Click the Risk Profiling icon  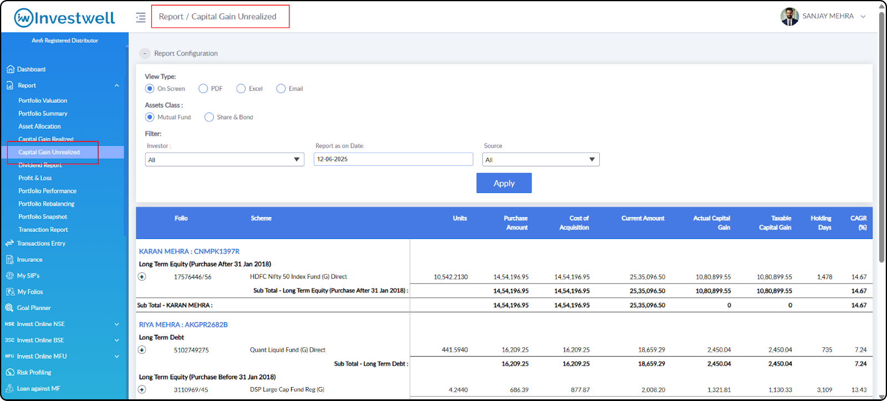tap(10, 372)
